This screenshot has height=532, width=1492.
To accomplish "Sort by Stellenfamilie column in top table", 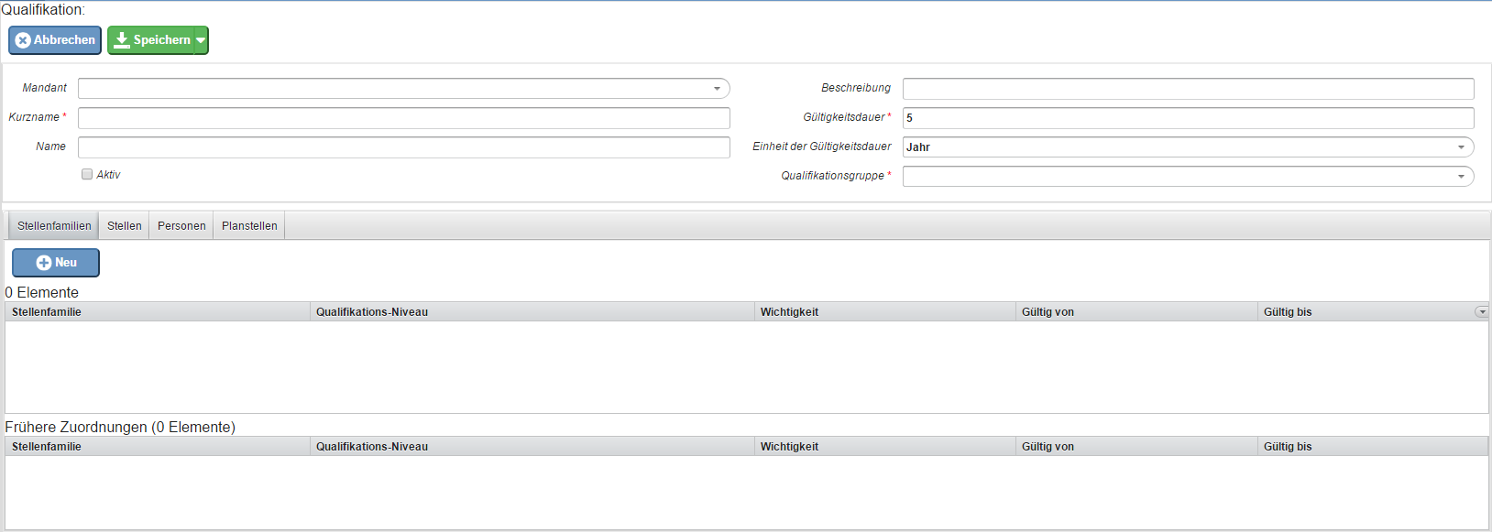I will coord(47,312).
